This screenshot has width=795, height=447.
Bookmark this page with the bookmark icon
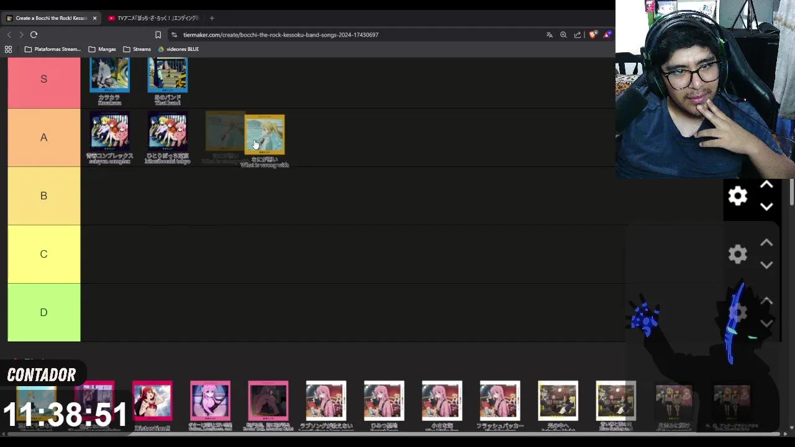pos(158,35)
